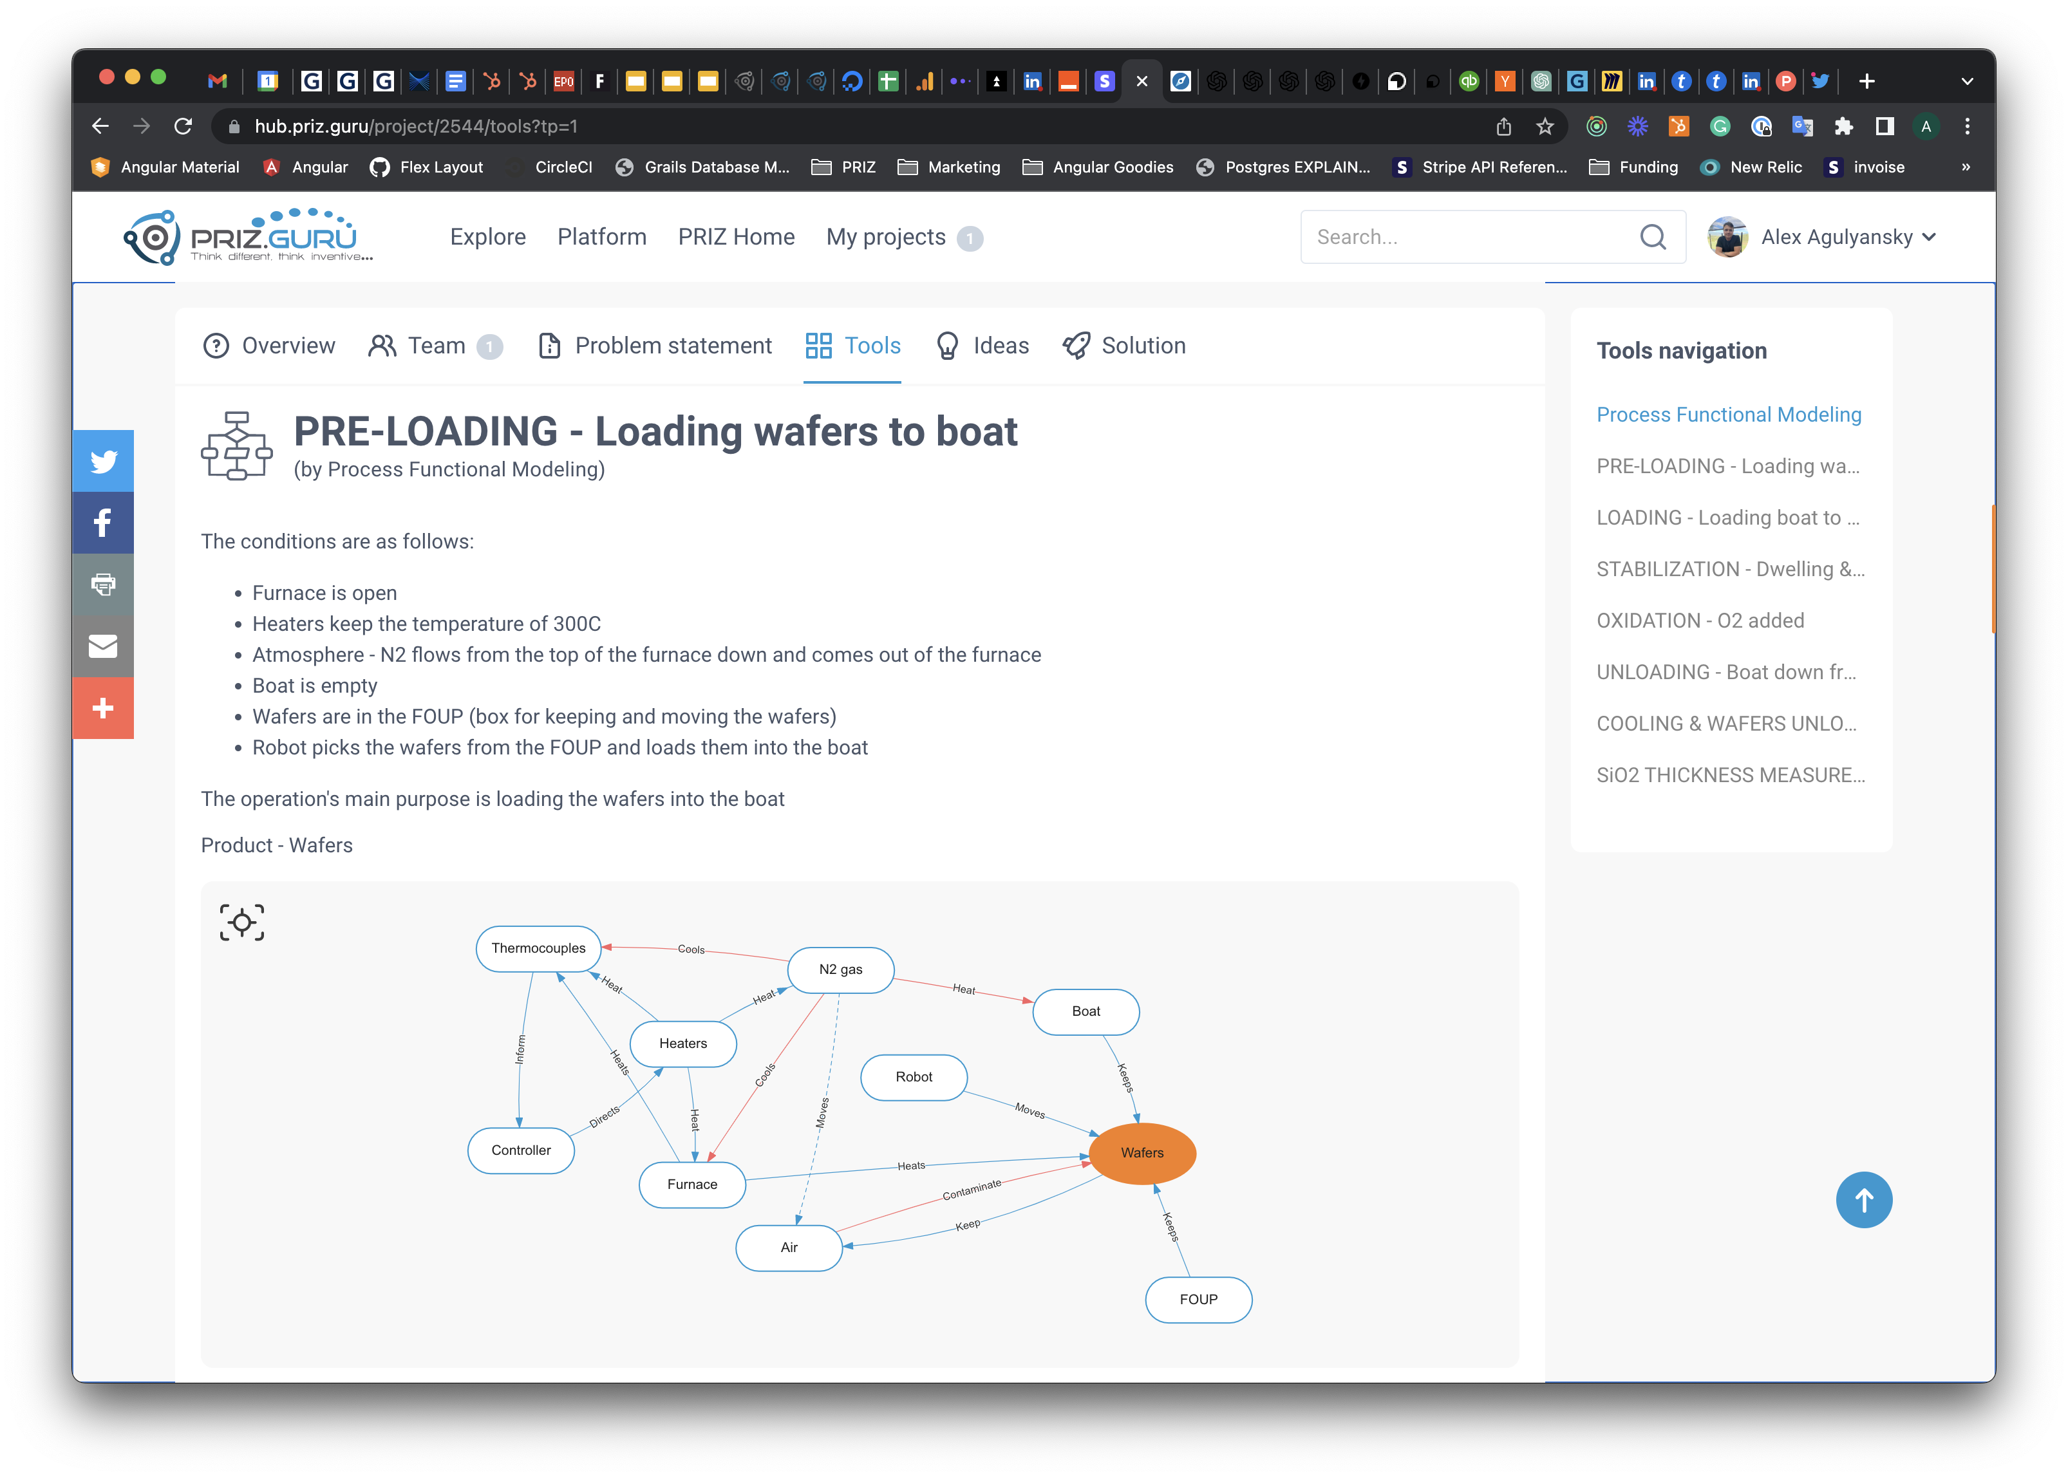Select the N2 gas node
This screenshot has width=2068, height=1478.
[x=840, y=969]
